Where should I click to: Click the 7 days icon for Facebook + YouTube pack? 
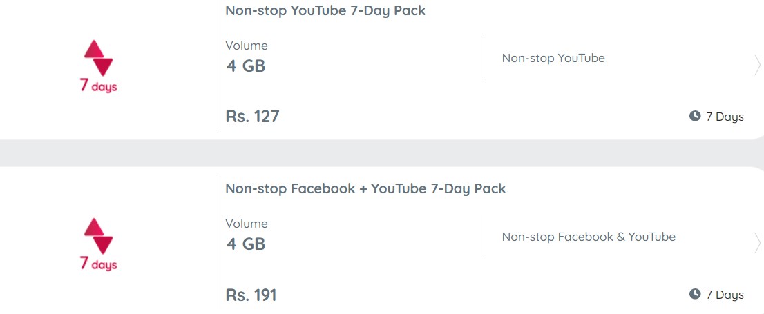click(x=98, y=244)
